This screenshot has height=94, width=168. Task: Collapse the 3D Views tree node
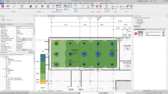click(3, 77)
